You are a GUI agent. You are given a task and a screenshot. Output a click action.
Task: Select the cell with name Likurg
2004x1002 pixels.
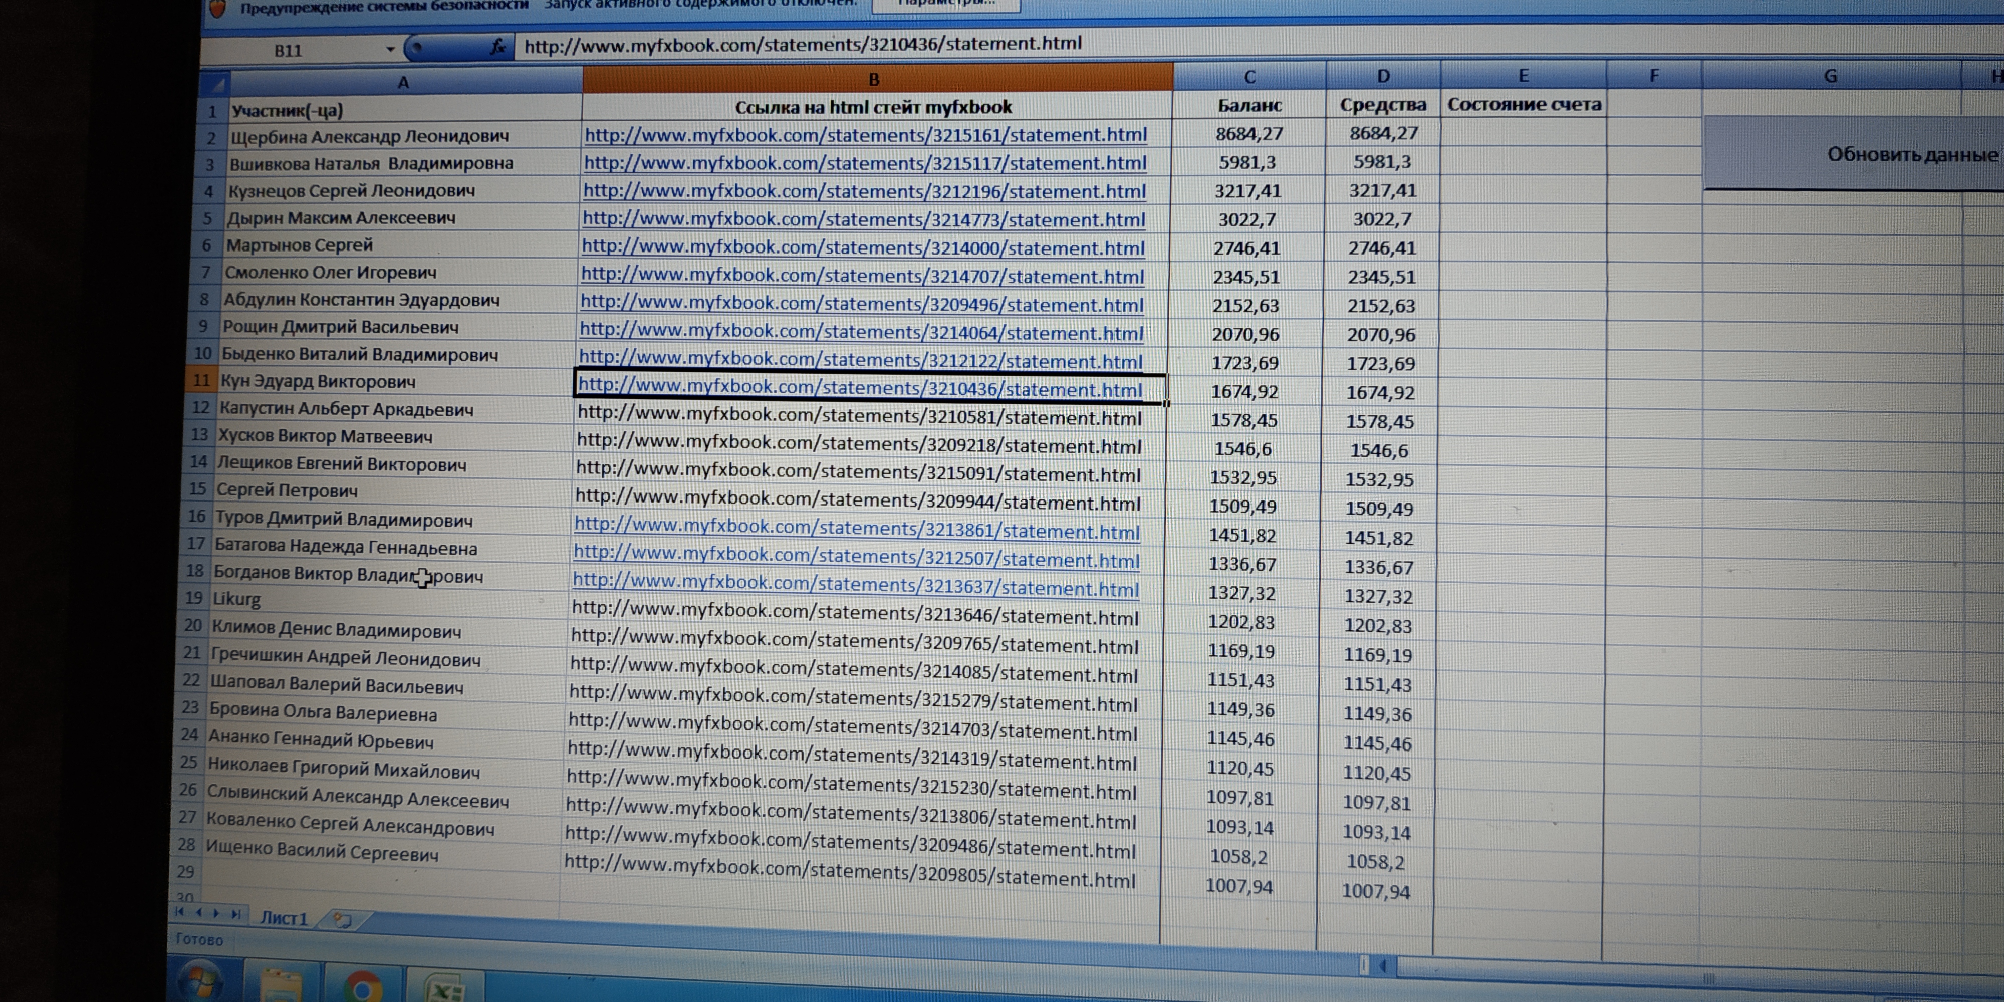point(388,601)
